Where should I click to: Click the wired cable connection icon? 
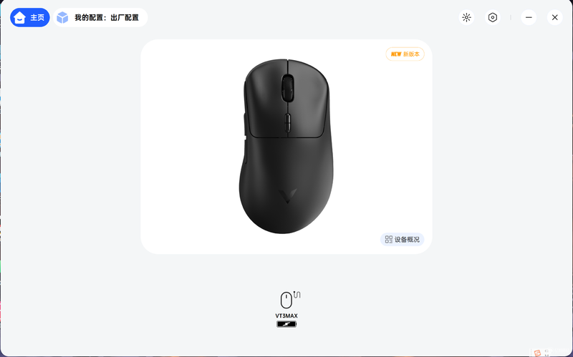point(297,294)
